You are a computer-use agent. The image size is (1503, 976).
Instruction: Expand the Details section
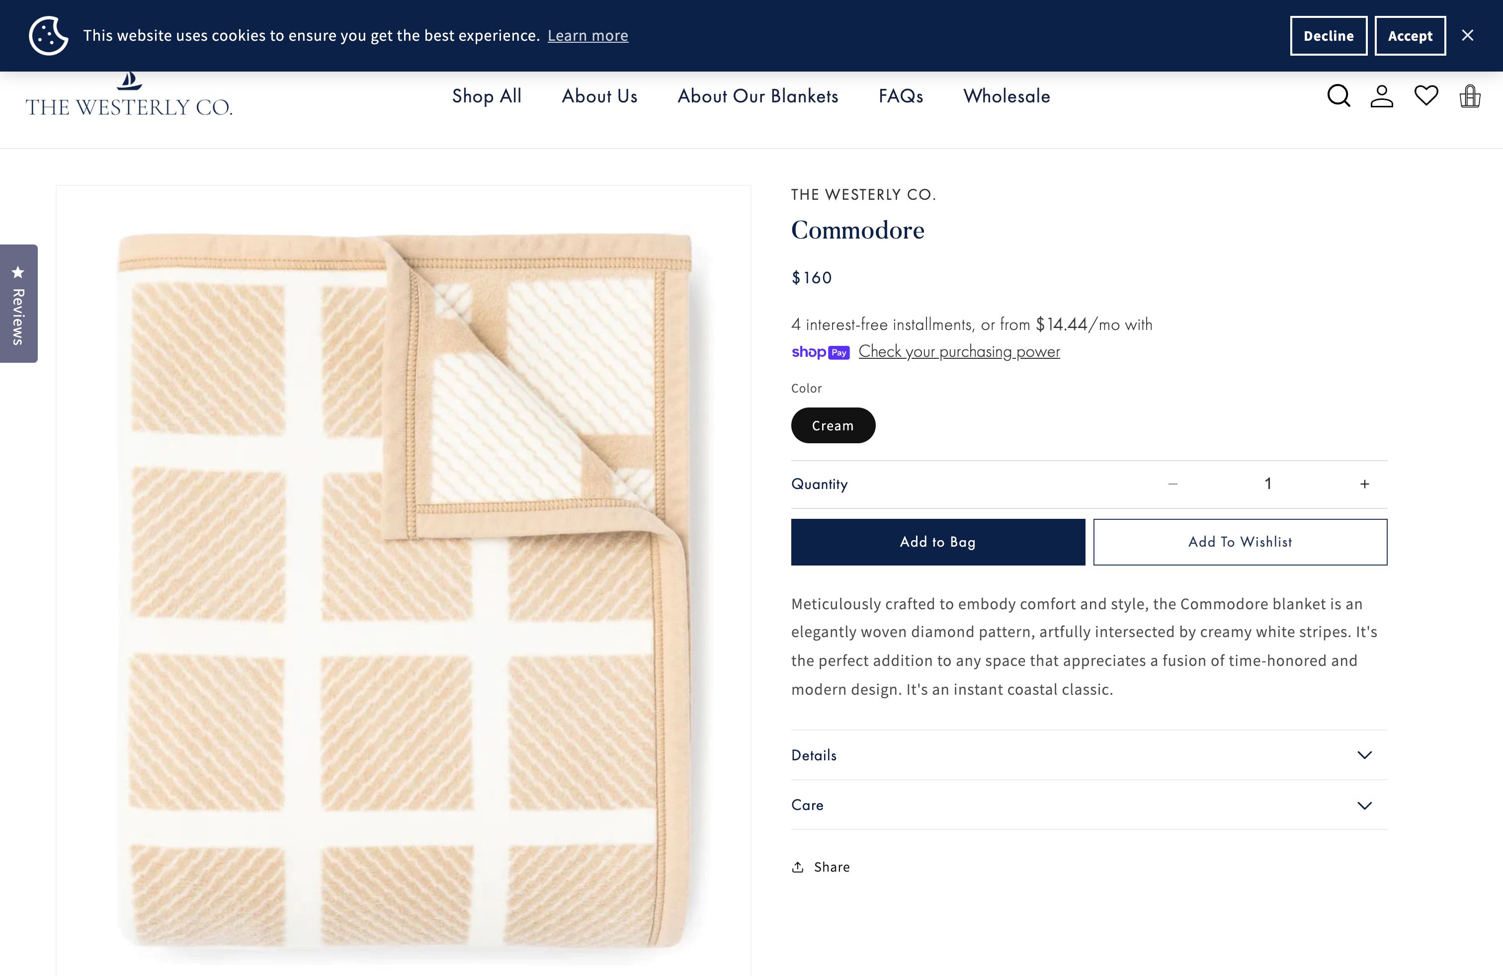tap(1088, 755)
